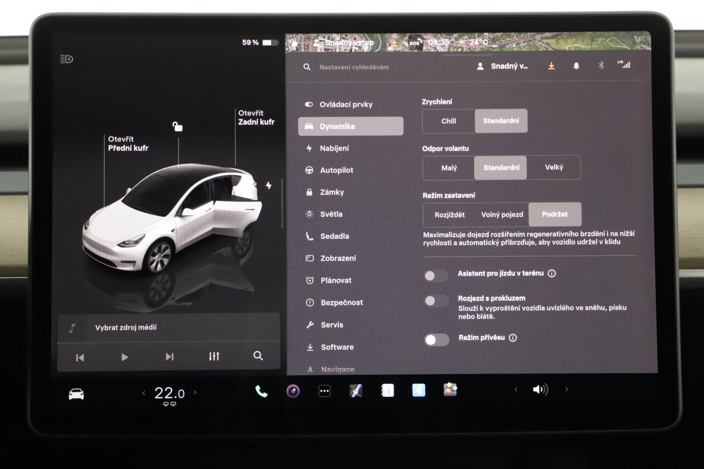The width and height of the screenshot is (704, 469).
Task: Tap the software download arrow icon
Action: pyautogui.click(x=551, y=66)
